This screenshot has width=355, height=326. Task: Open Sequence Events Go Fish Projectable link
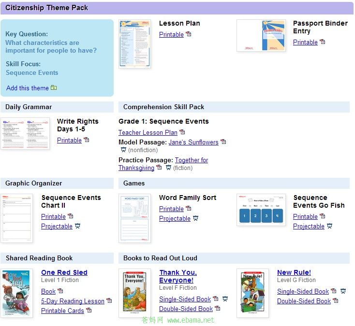click(x=309, y=226)
